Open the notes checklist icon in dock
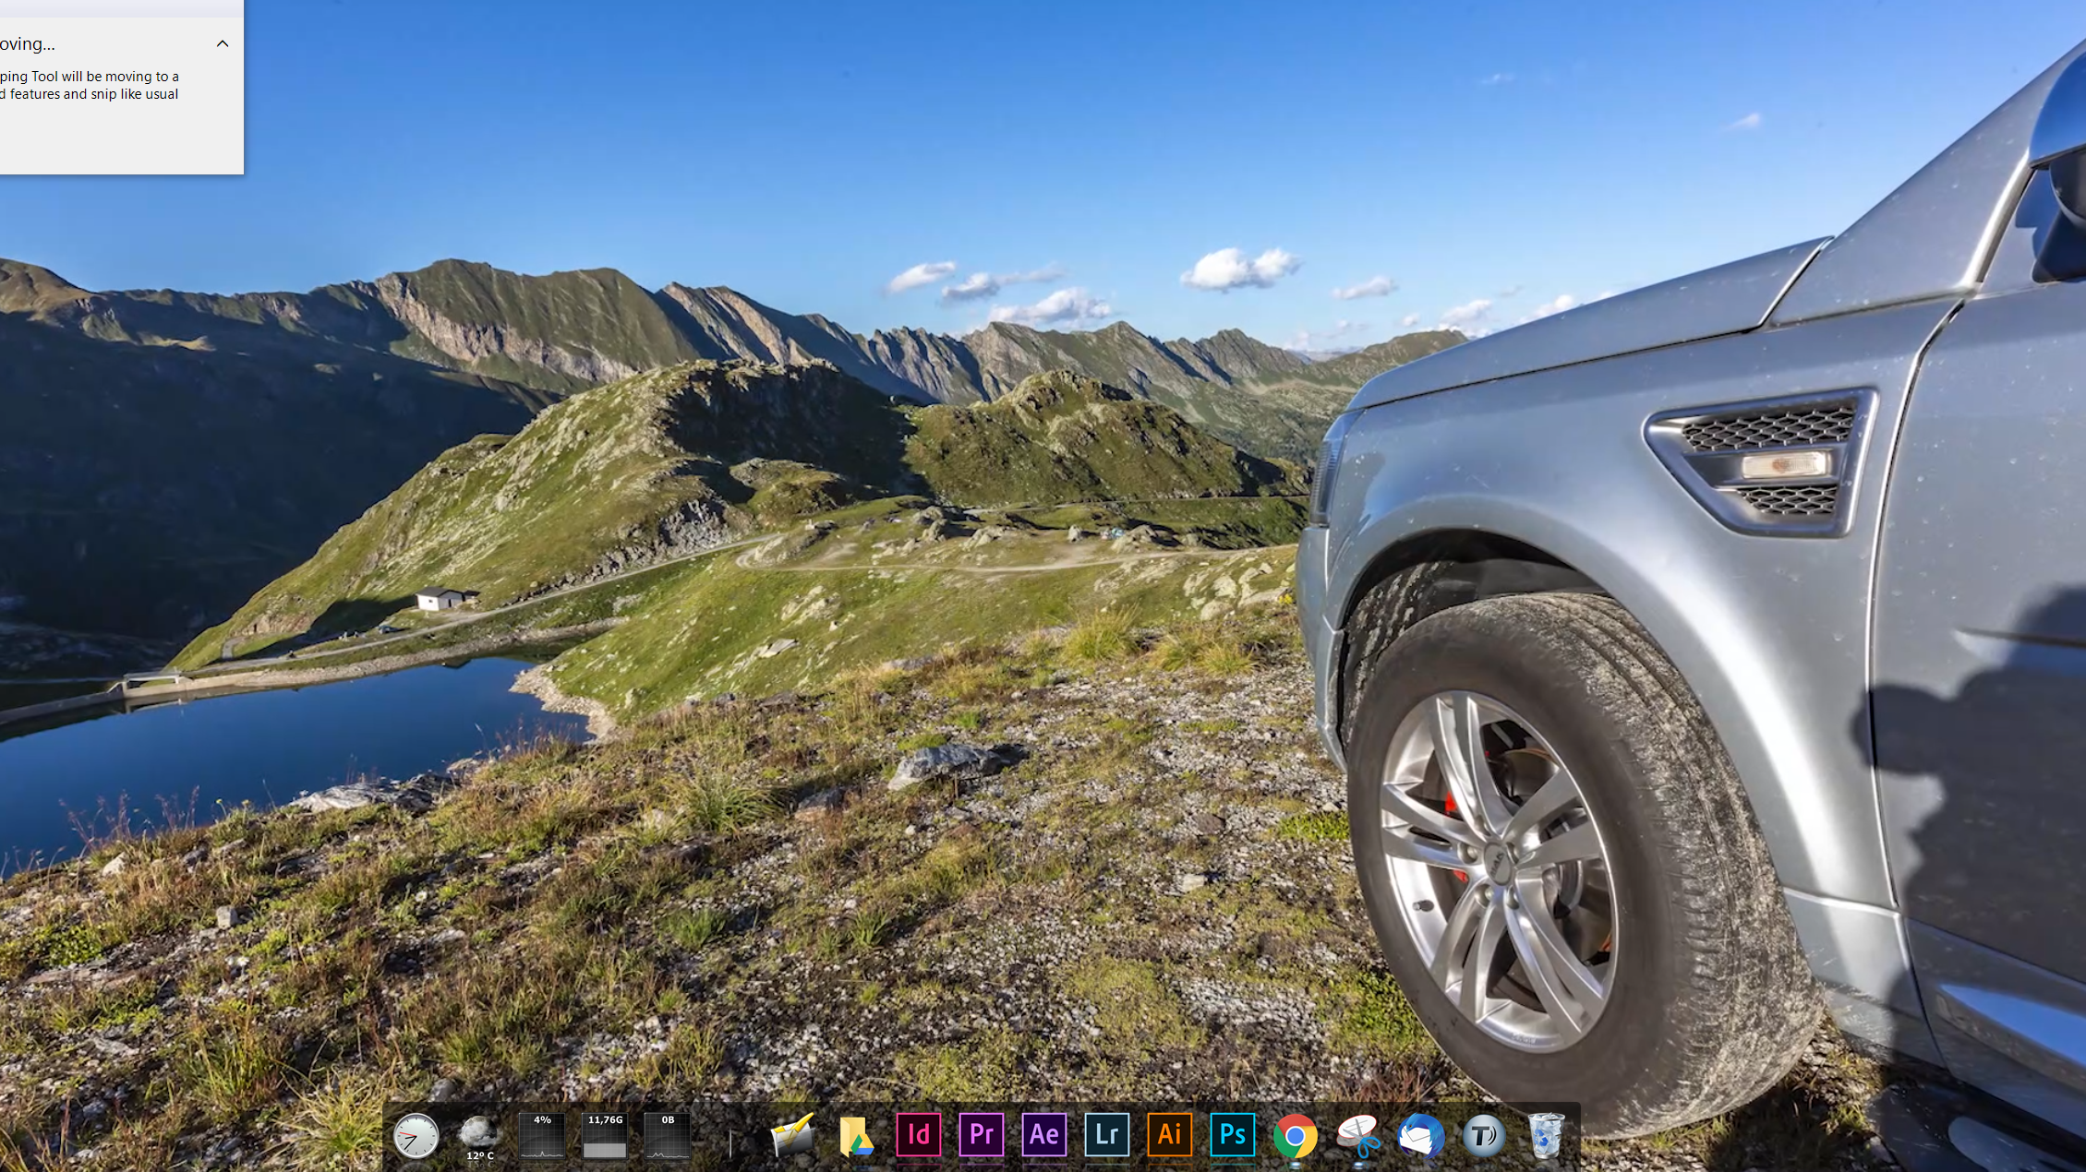Screen dimensions: 2086x1172 point(792,1135)
